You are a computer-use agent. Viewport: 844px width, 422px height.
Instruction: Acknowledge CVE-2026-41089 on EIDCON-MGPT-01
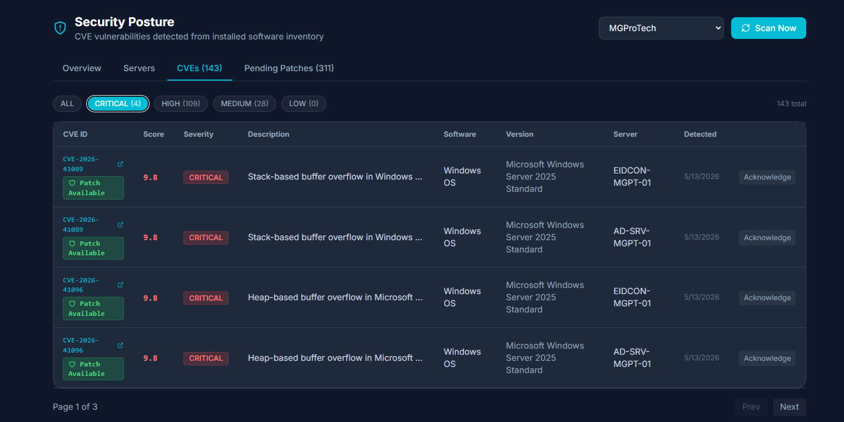pos(767,177)
